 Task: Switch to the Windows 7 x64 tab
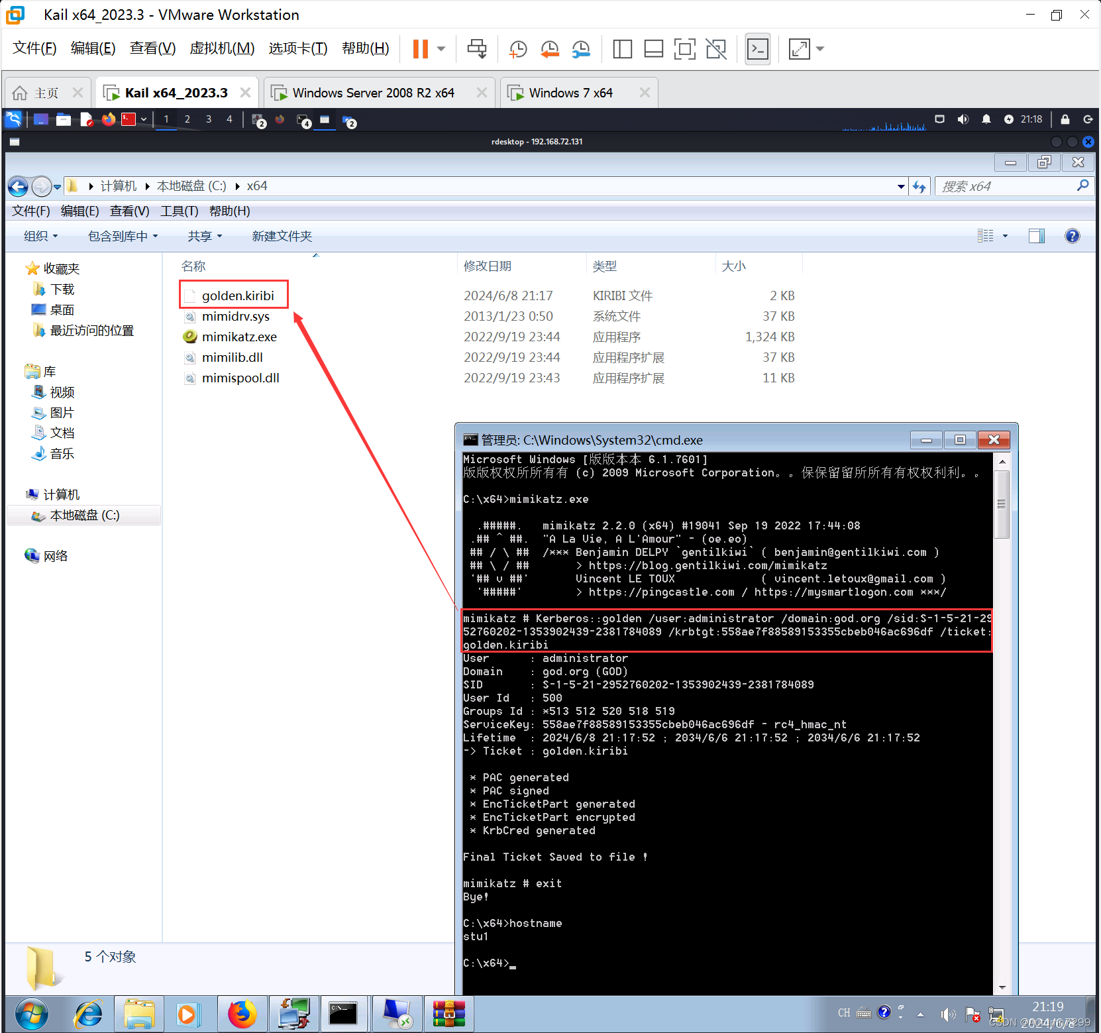tap(578, 93)
